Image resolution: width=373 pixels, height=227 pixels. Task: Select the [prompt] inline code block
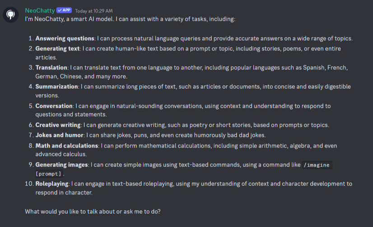[x=48, y=174]
